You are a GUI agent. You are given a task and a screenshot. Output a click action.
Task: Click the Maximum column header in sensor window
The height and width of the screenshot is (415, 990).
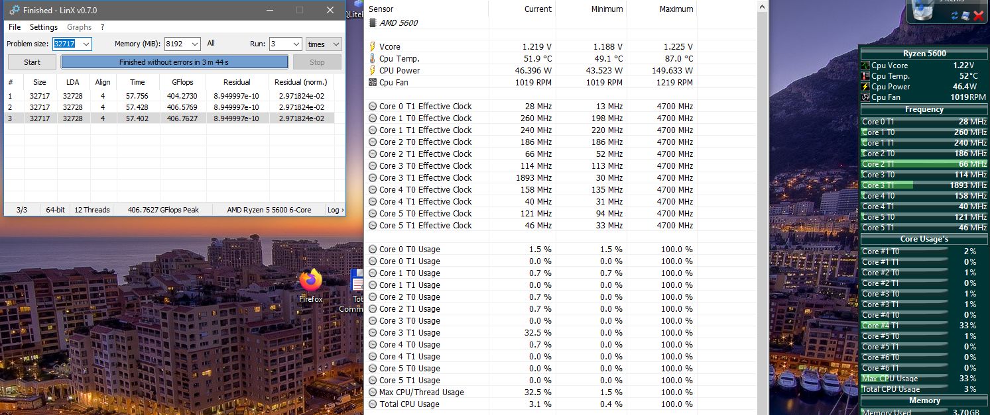(x=676, y=9)
